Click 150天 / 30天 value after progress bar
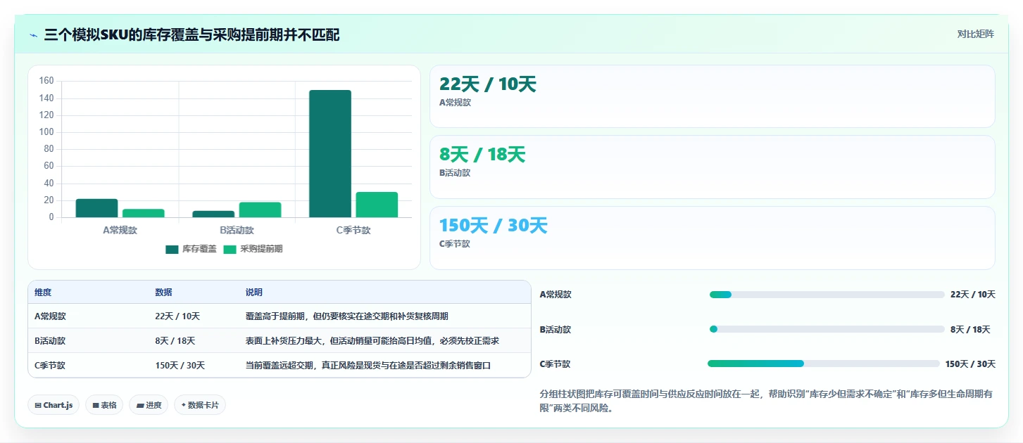Screen dimensions: 1023x443 coord(970,364)
